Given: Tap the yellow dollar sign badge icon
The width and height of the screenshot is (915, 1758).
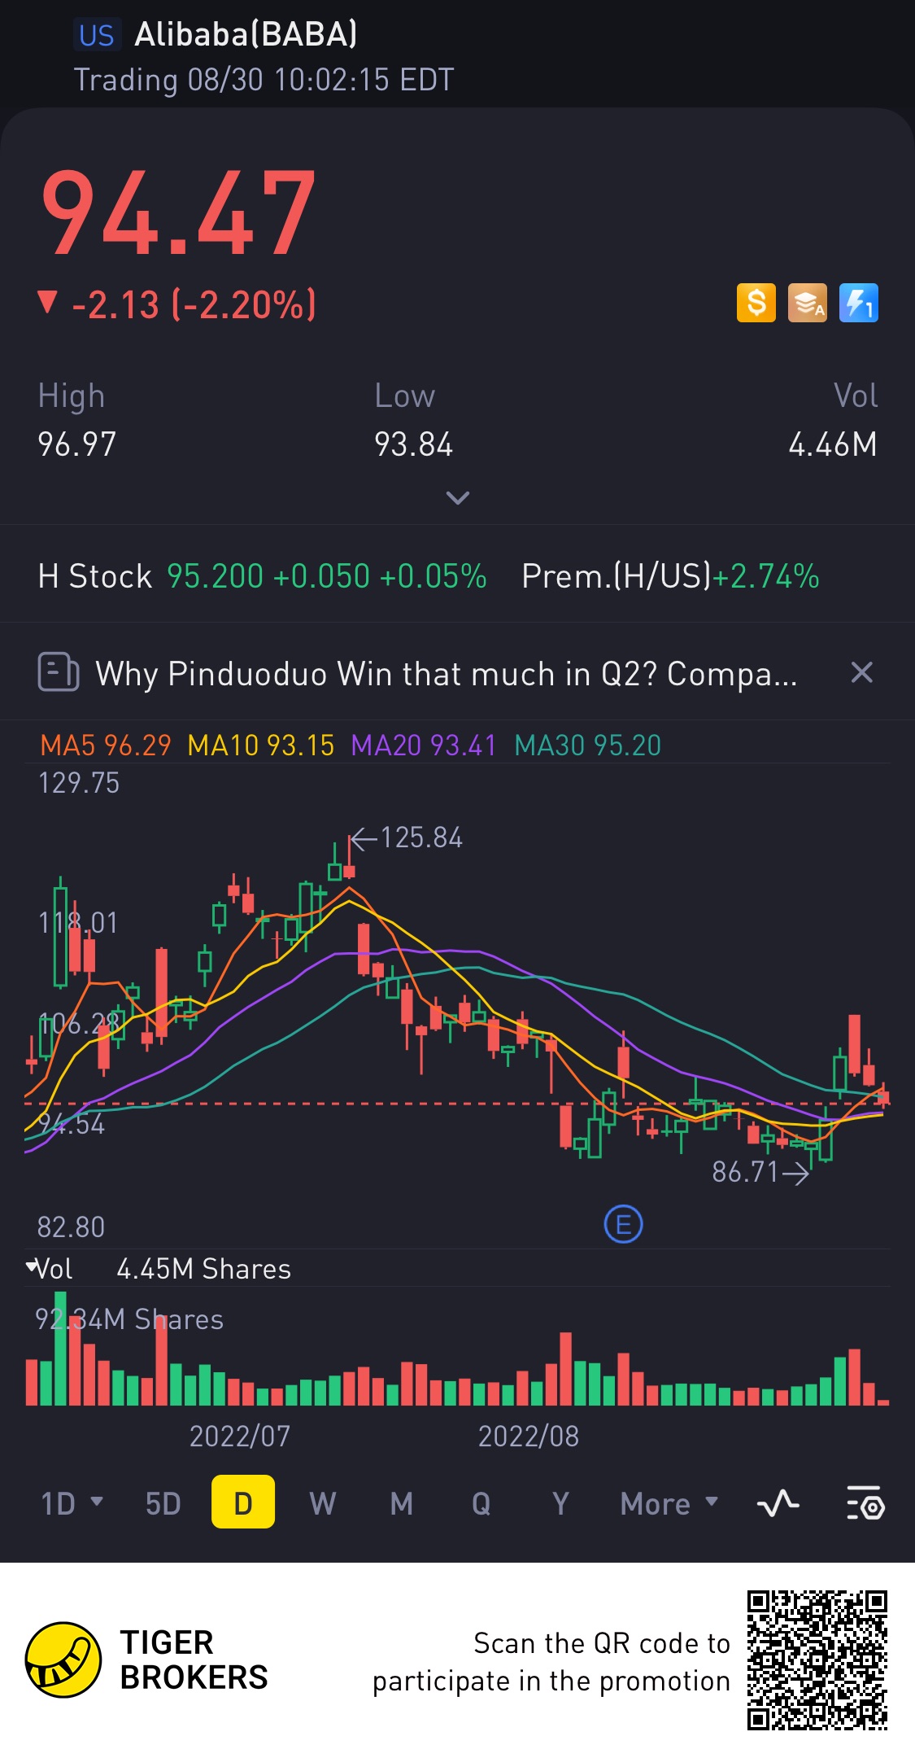Looking at the screenshot, I should tap(756, 303).
